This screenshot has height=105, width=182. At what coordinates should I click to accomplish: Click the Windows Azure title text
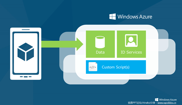(135, 17)
